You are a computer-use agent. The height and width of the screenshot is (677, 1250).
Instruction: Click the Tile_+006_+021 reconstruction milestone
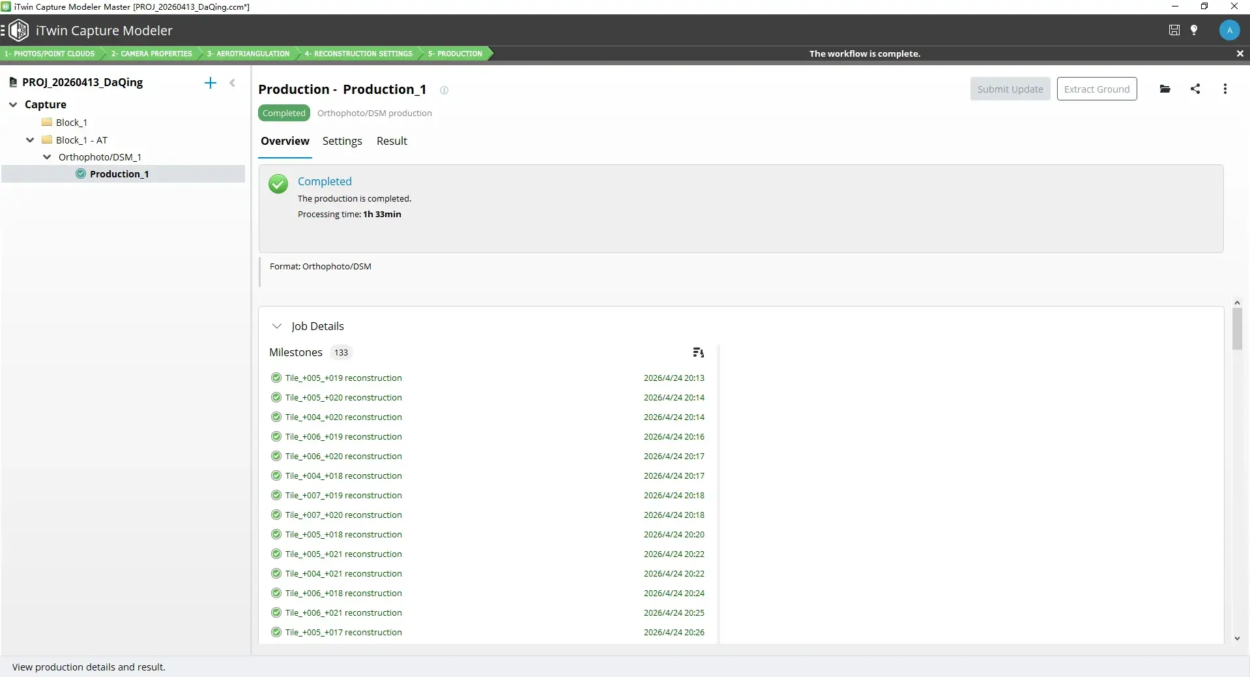click(343, 612)
